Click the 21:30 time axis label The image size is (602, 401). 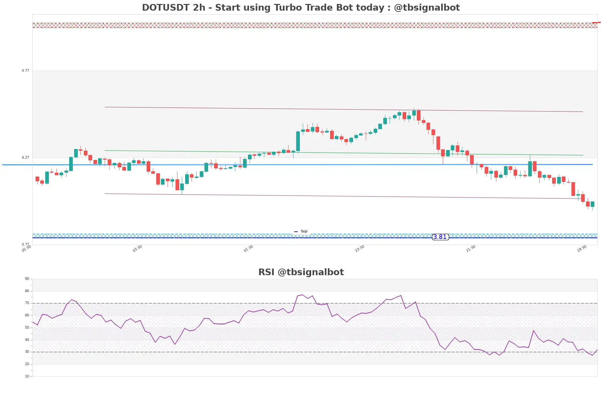click(471, 249)
